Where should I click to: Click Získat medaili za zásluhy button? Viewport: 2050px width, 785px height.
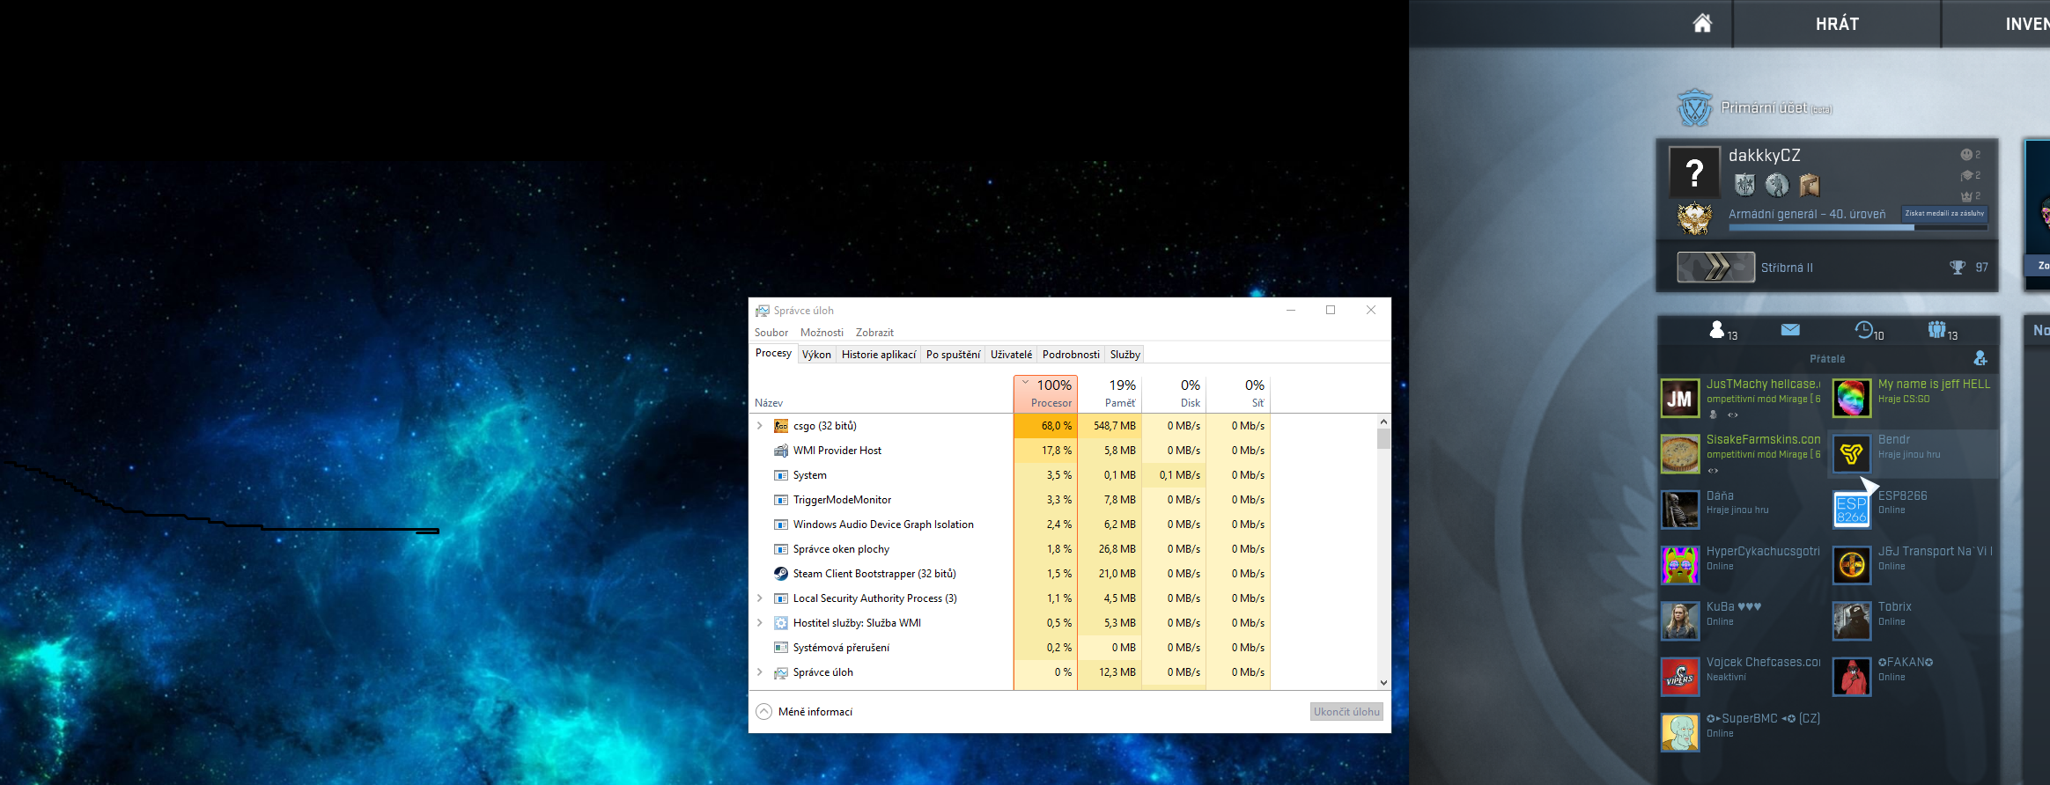click(x=1944, y=213)
